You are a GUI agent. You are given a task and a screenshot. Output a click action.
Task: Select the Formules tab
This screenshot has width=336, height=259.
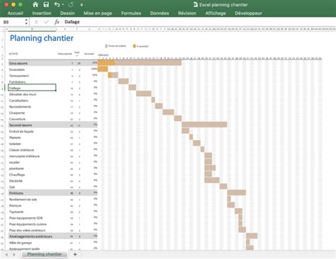(131, 13)
